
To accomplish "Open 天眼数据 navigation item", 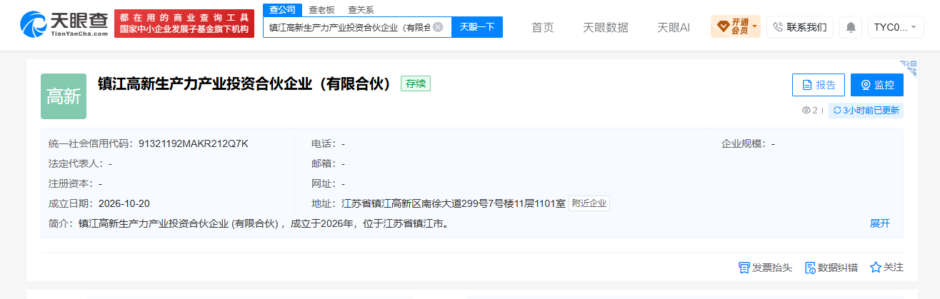I will point(606,27).
